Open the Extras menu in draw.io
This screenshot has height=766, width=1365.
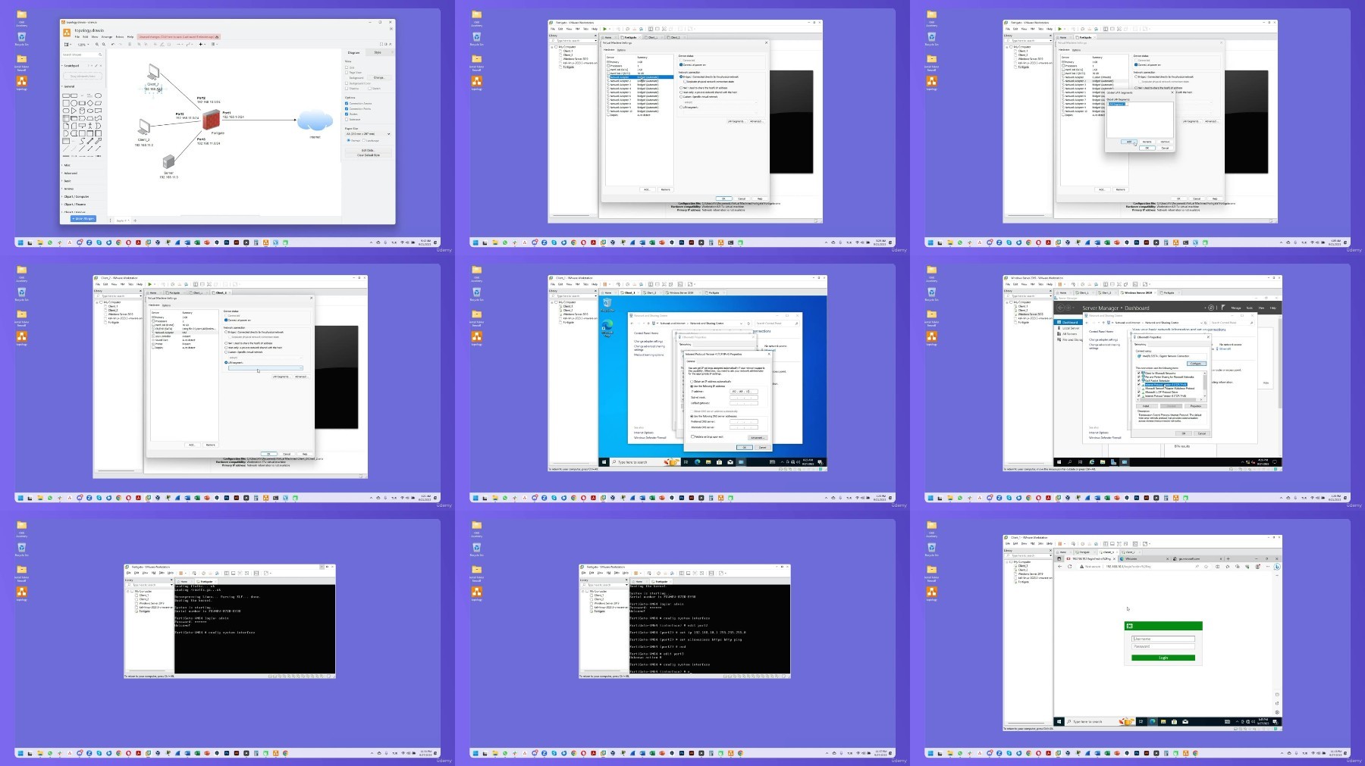[120, 36]
